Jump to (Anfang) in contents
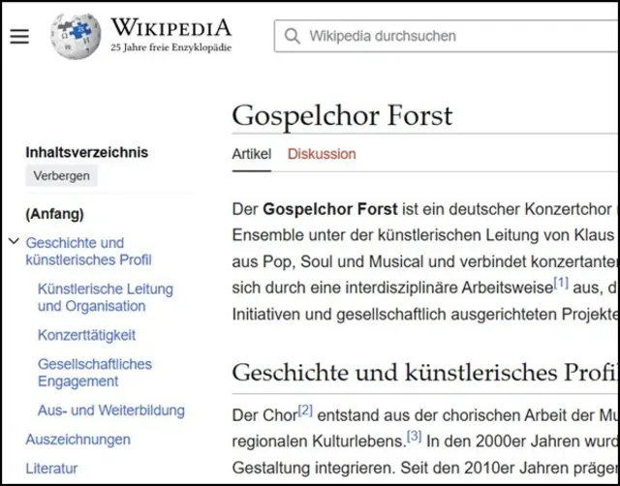The image size is (620, 486). 54,214
